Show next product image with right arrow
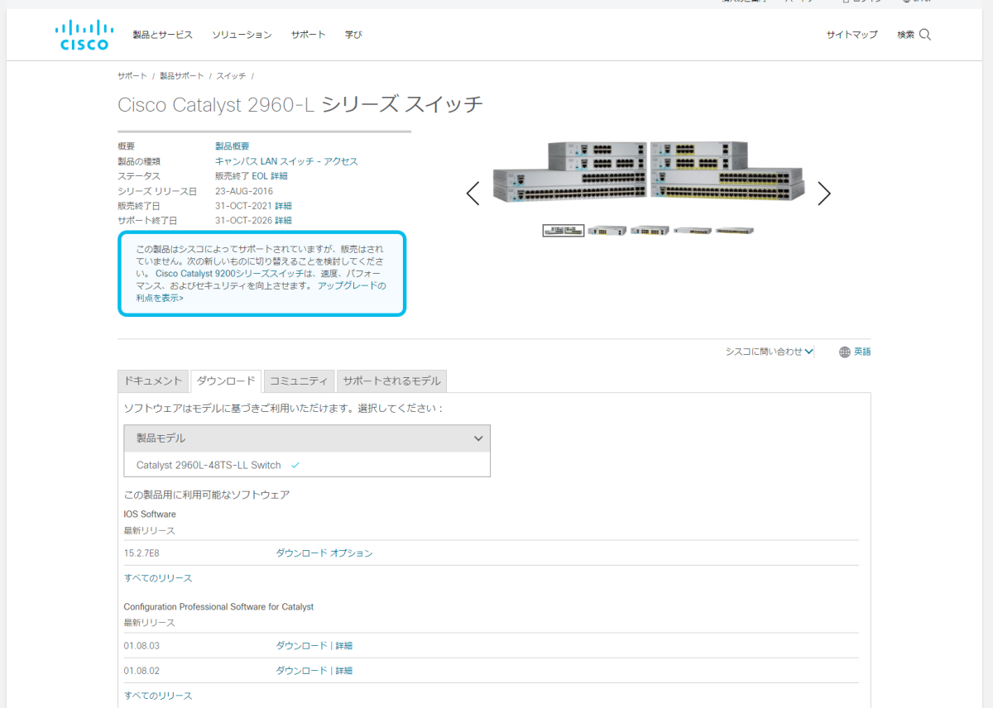This screenshot has width=993, height=708. (823, 194)
